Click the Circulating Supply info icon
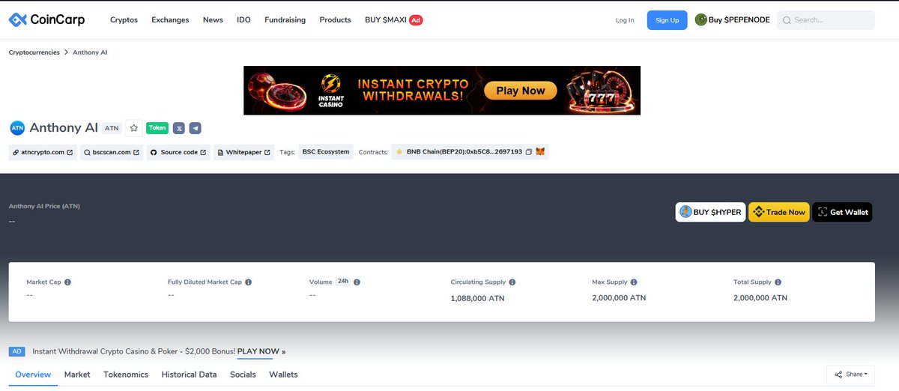This screenshot has width=899, height=391. click(512, 282)
